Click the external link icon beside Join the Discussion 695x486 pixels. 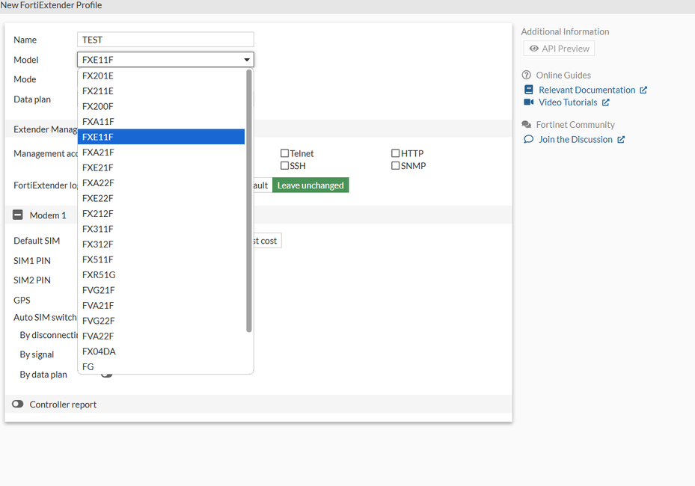(621, 140)
